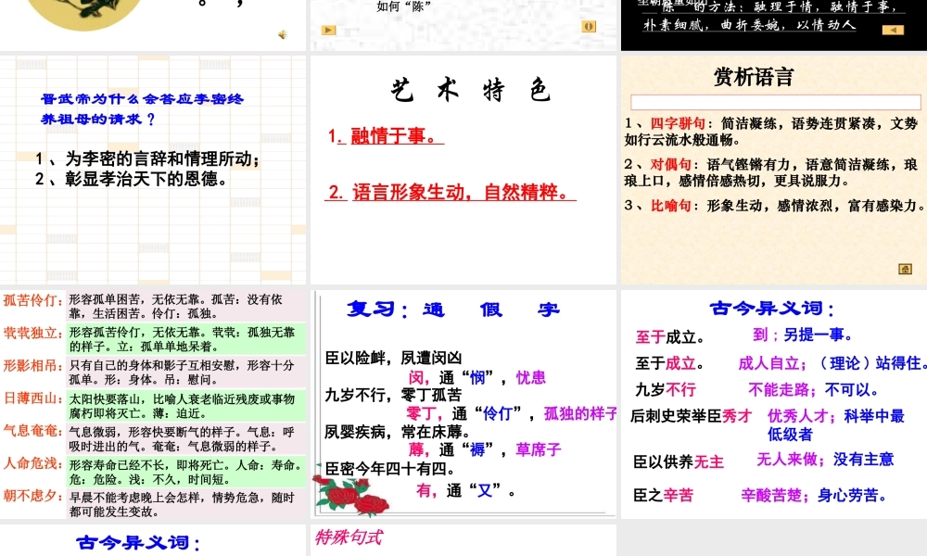The image size is (927, 556).
Task: Click the line 臣密今年四十有四。
Action: tap(390, 469)
